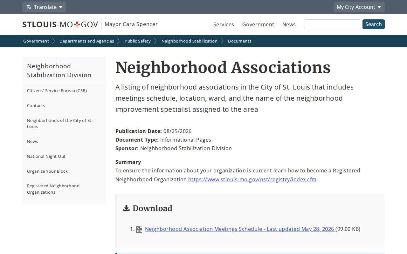Go to Public Safety breadcrumb
This screenshot has width=407, height=254.
pyautogui.click(x=138, y=41)
